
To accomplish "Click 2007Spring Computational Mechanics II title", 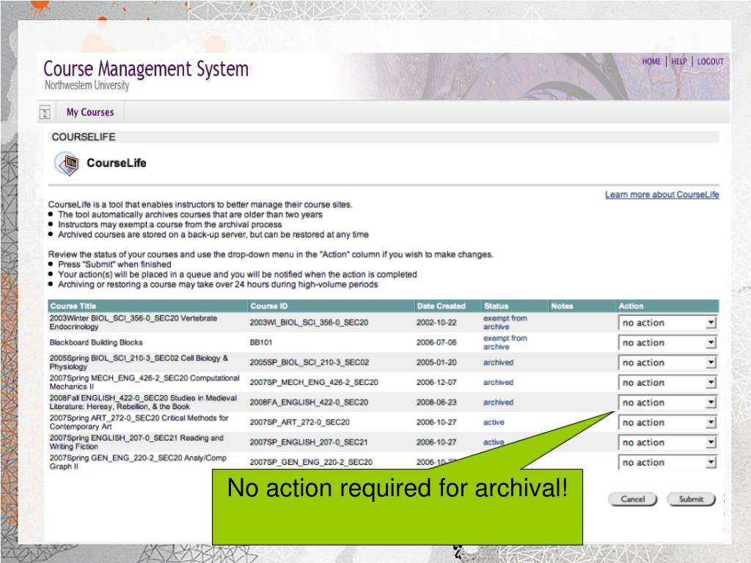I will click(144, 383).
